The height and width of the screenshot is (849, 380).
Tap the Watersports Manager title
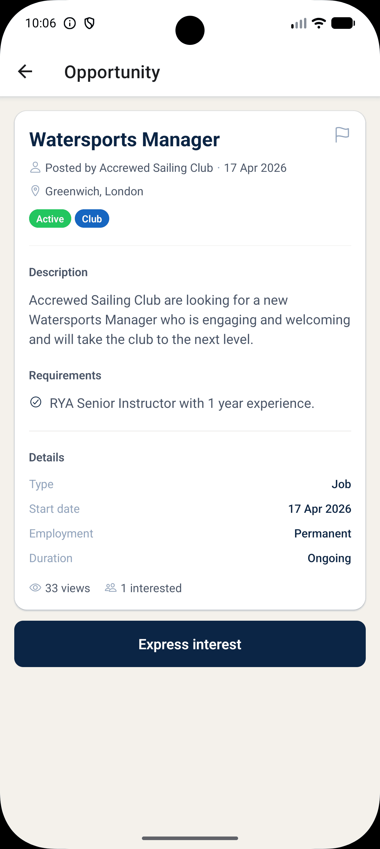(124, 139)
